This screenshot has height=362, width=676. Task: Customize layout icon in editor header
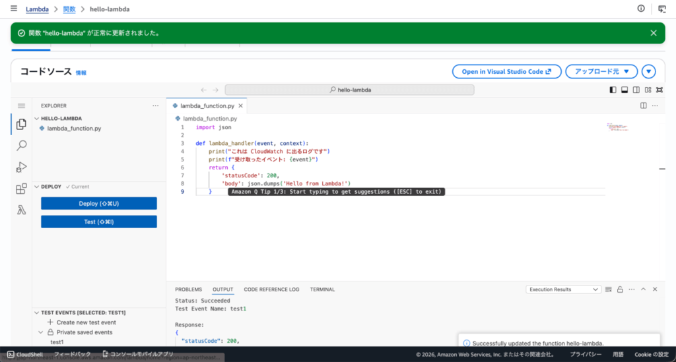[x=648, y=90]
